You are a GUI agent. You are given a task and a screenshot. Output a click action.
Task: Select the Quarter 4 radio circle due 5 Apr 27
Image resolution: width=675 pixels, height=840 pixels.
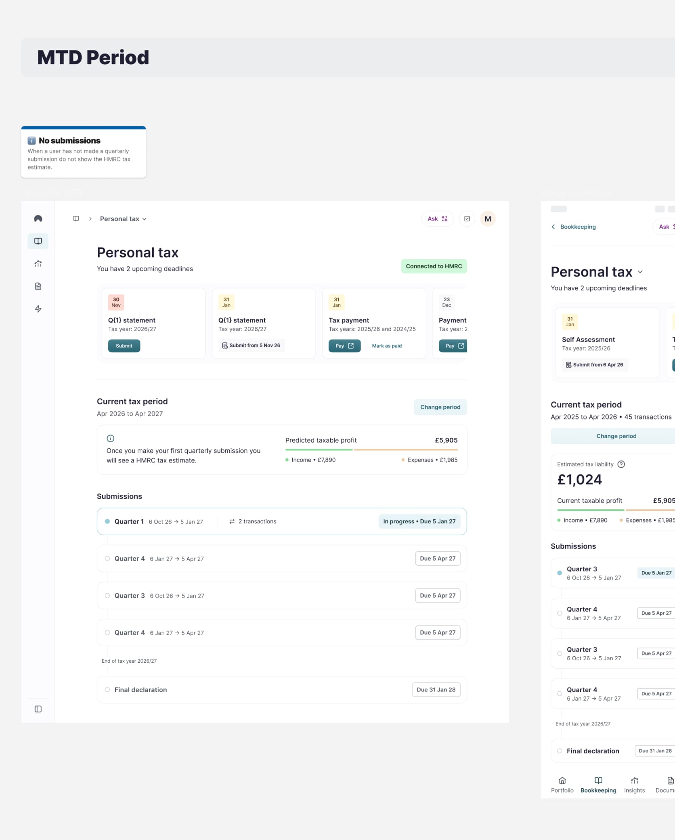tap(107, 559)
